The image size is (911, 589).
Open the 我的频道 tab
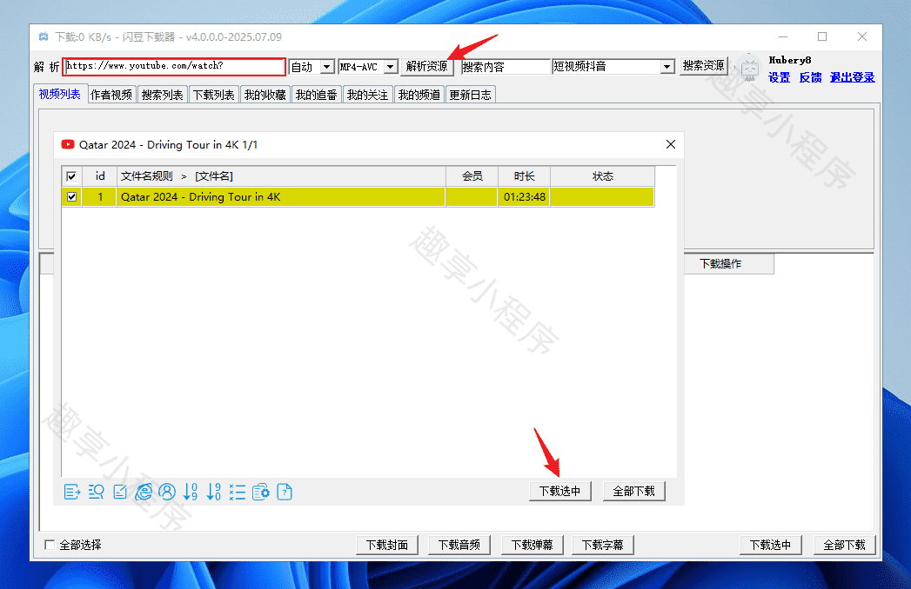click(419, 95)
